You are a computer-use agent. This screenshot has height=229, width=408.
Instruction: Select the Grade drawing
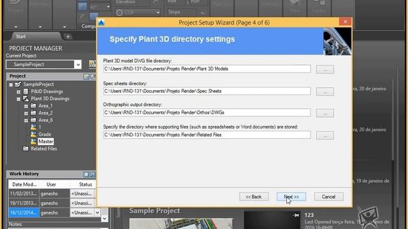pos(45,134)
